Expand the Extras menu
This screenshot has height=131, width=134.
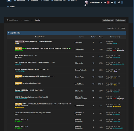coord(12,6)
